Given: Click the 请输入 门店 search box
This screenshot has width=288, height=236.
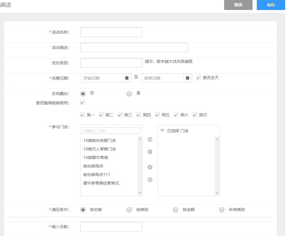Looking at the screenshot, I should 112,131.
